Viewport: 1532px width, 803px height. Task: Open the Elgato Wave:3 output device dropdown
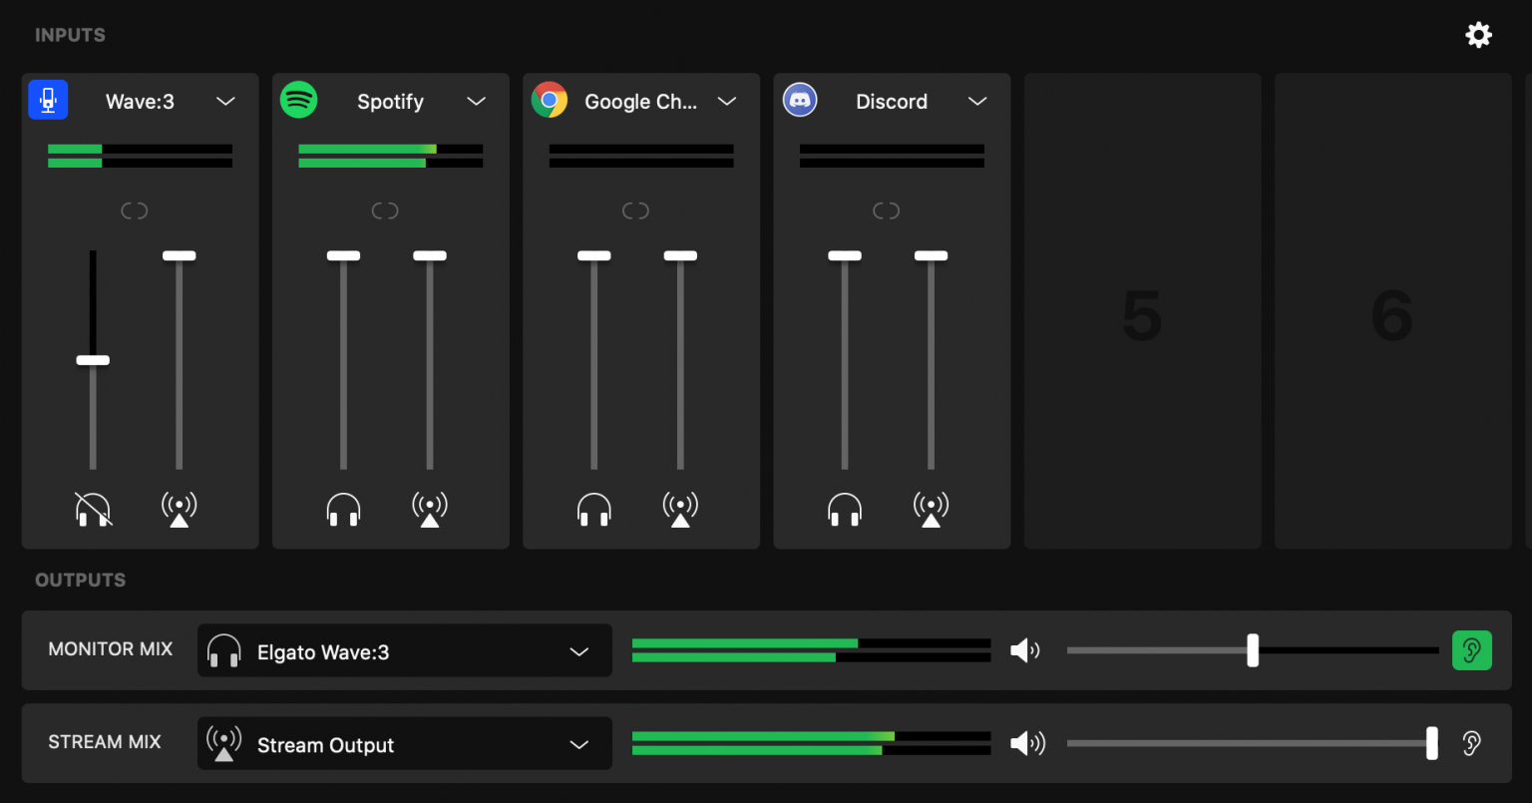click(578, 650)
